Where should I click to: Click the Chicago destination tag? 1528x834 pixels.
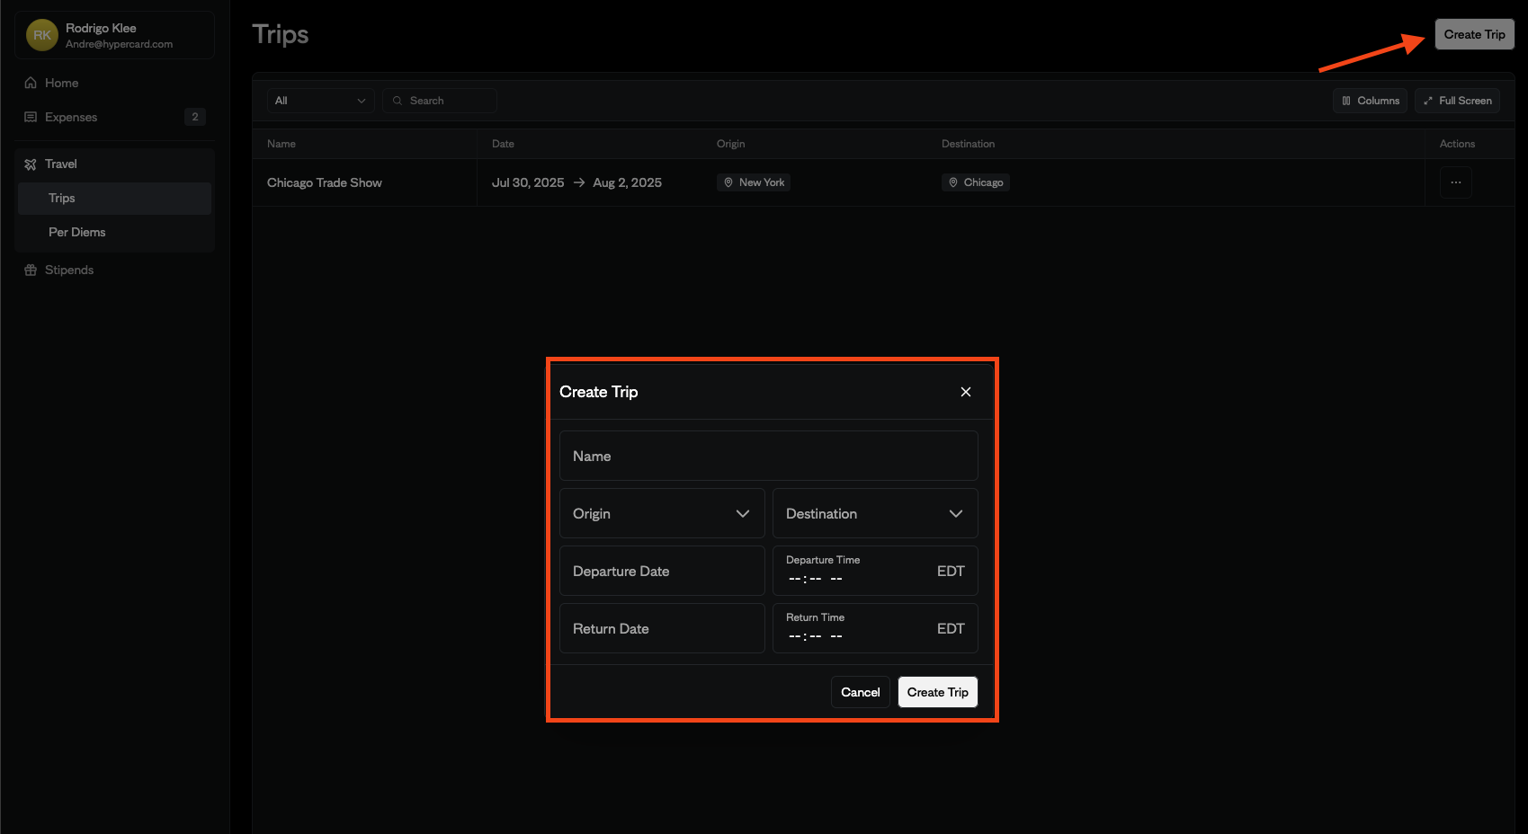(976, 182)
